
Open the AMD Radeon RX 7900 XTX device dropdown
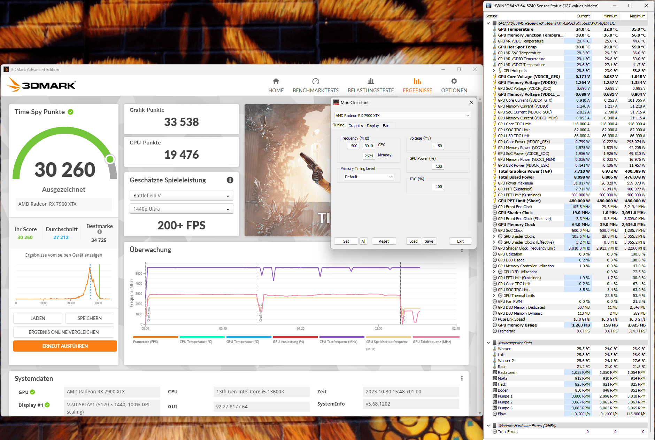(403, 116)
